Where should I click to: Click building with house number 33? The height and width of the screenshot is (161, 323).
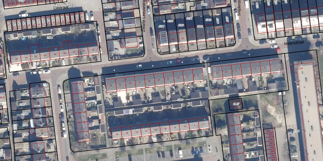(x=111, y=85)
